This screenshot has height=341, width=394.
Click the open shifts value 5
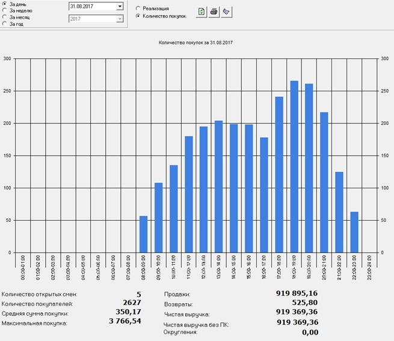(x=139, y=294)
